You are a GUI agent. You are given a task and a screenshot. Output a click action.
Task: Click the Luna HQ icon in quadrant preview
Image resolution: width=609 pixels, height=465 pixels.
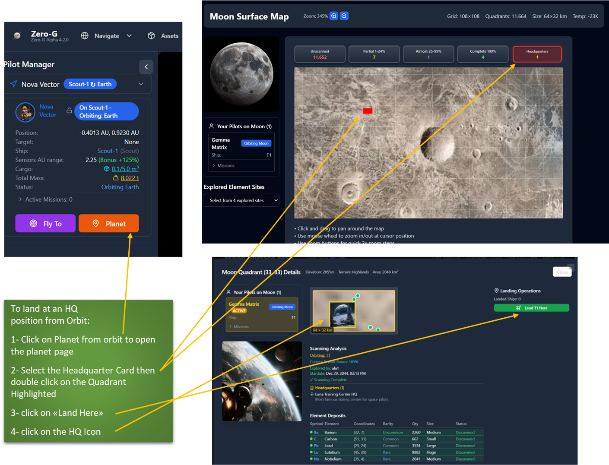[x=342, y=314]
